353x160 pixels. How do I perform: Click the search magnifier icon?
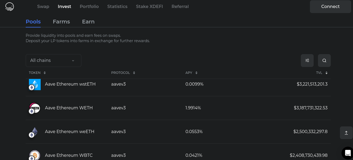pos(324,61)
